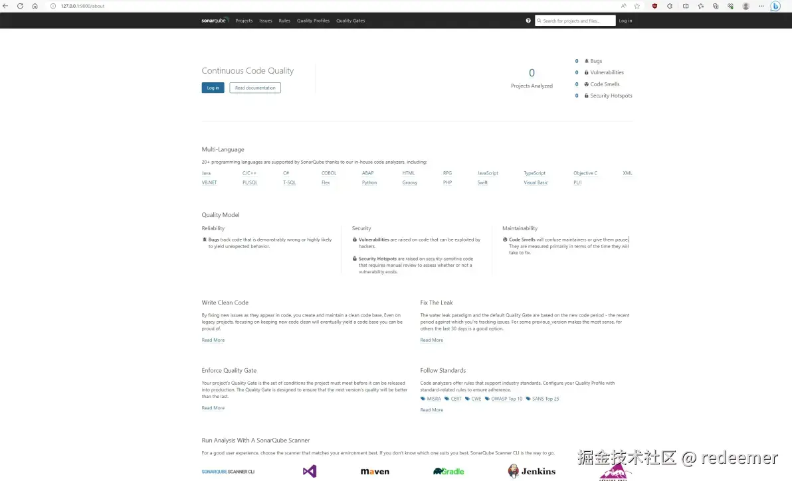Click the Swift language link
The width and height of the screenshot is (792, 481).
(x=482, y=182)
